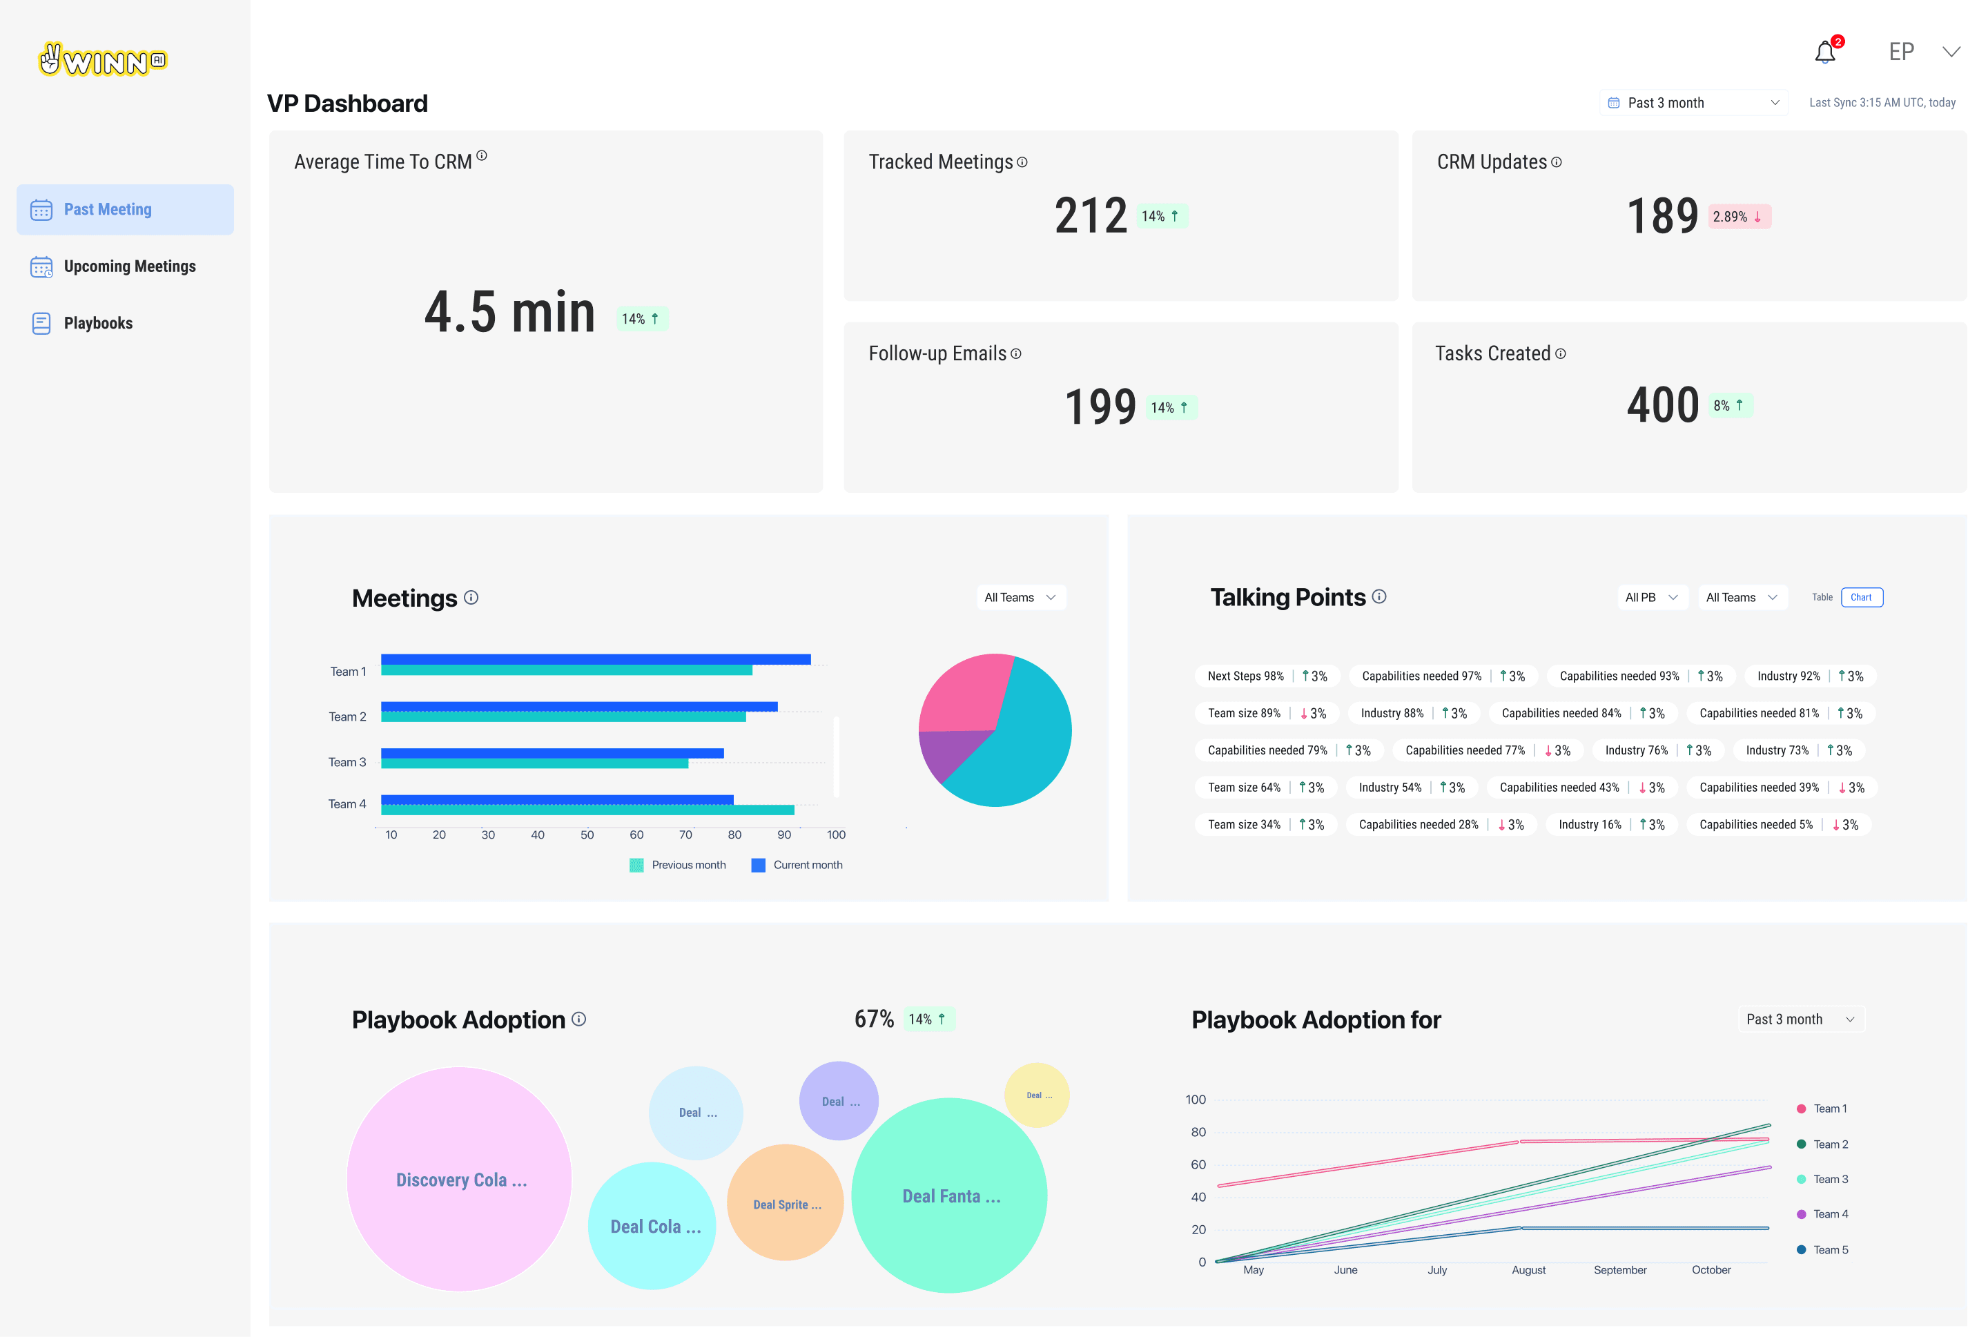Image resolution: width=1988 pixels, height=1337 pixels.
Task: Click info icon beside Playbook Adoption title
Action: 579,1019
